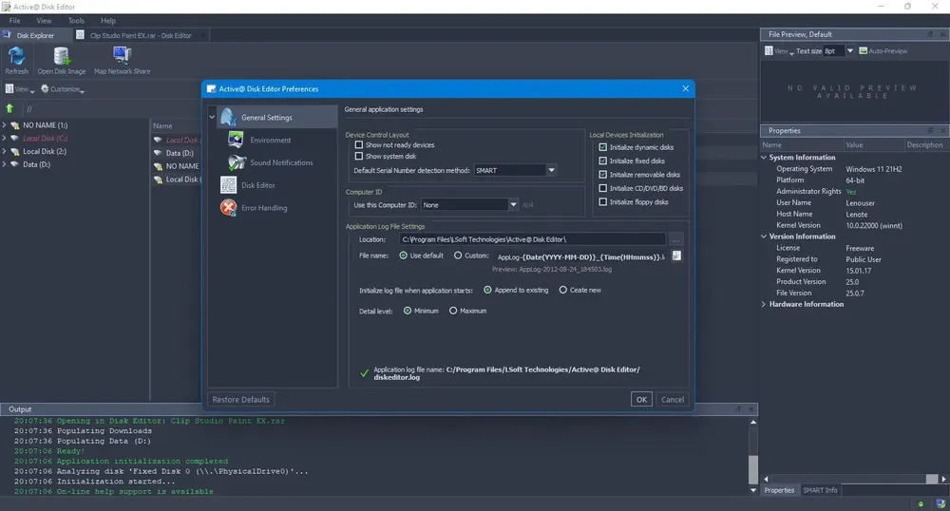Click the Output panel vertical scrollbar
Screen dimensions: 950x511
pos(753,456)
